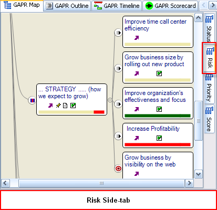The height and width of the screenshot is (210, 217).
Task: Click purple arrow in Improve organization's effectiveness card
Action: pos(137,109)
